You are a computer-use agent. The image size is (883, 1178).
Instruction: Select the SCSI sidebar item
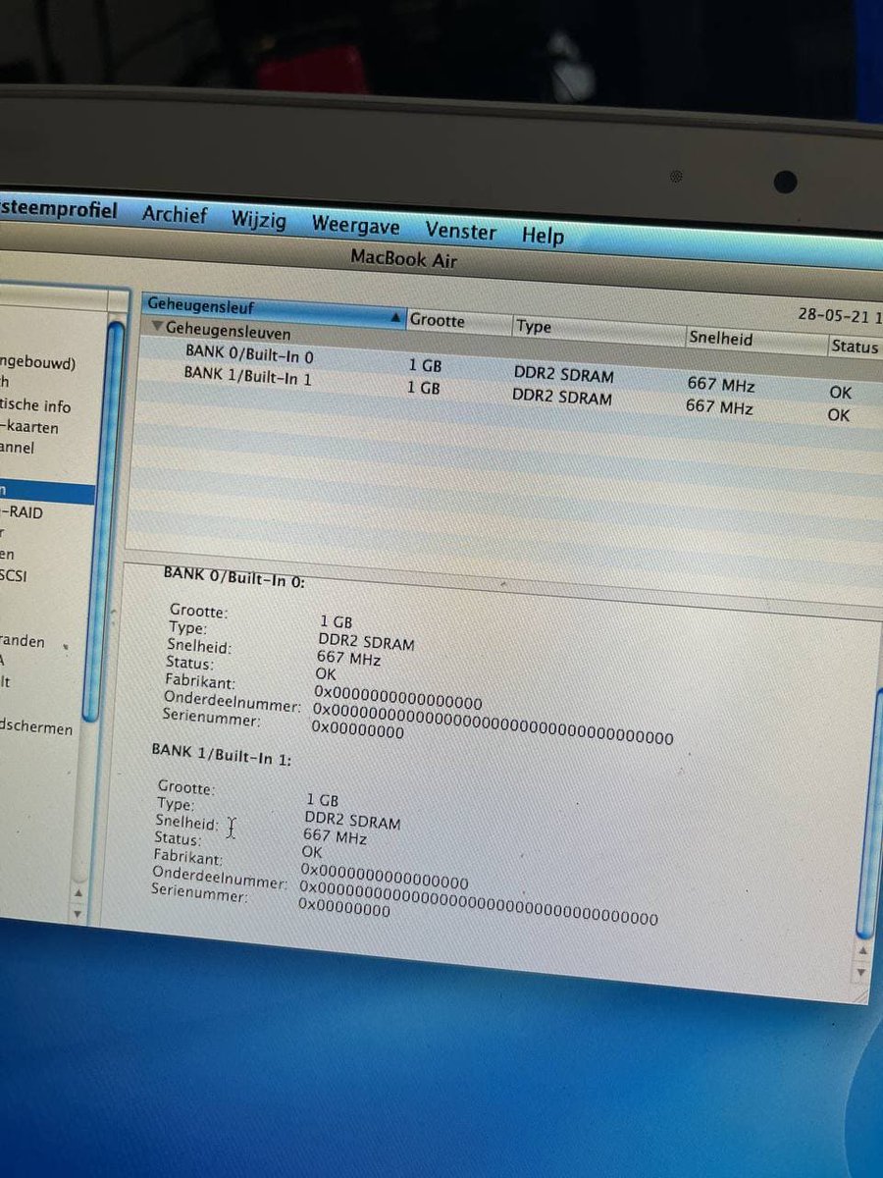[x=13, y=575]
